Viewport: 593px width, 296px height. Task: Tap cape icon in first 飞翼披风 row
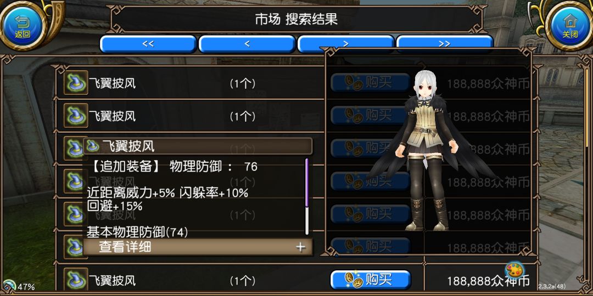[76, 82]
